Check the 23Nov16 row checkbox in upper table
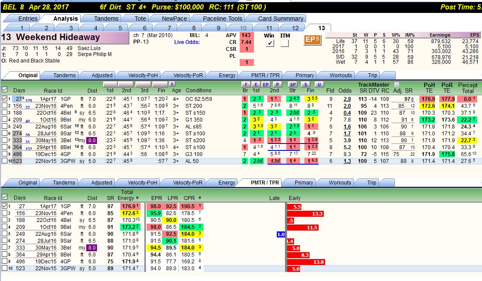Screen dimensions: 482x281 (x=5, y=106)
